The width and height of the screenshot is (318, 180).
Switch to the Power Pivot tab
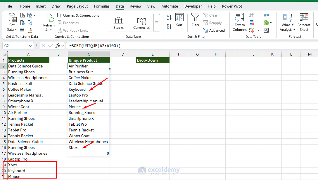click(232, 6)
